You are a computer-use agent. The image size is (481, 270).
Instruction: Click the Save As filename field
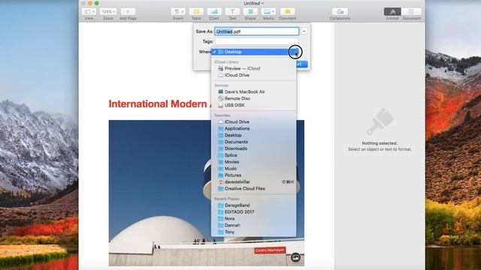pos(257,31)
